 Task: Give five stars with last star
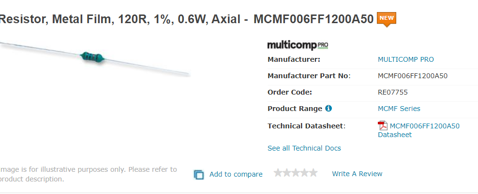[x=313, y=173]
